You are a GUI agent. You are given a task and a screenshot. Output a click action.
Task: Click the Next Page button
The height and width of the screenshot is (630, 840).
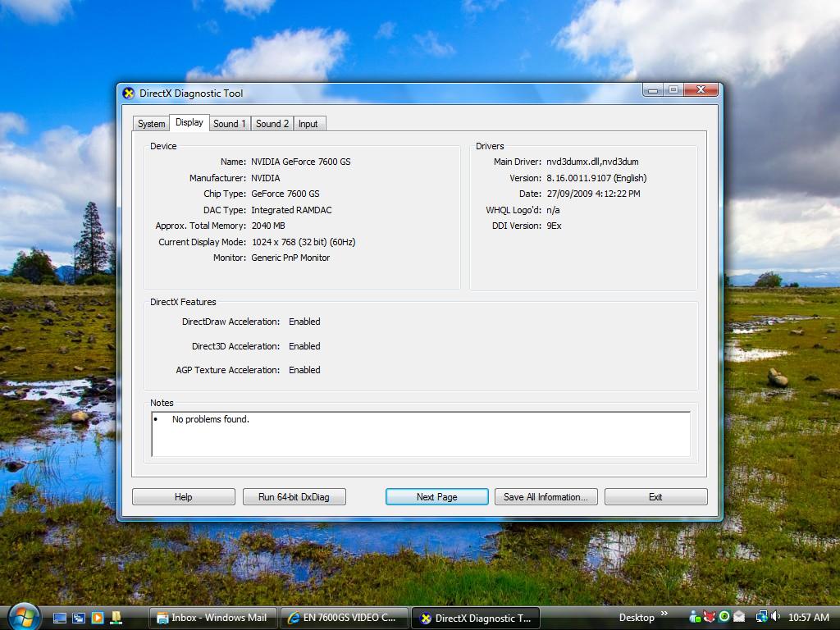(x=437, y=497)
